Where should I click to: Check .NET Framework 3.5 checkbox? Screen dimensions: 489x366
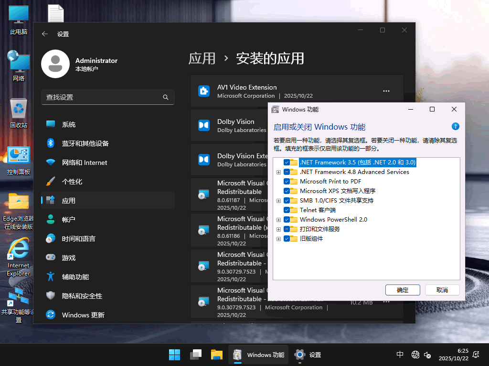(287, 163)
